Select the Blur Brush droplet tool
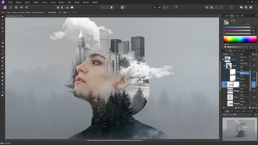Screen dimensions: 258x145 (x=3, y=73)
